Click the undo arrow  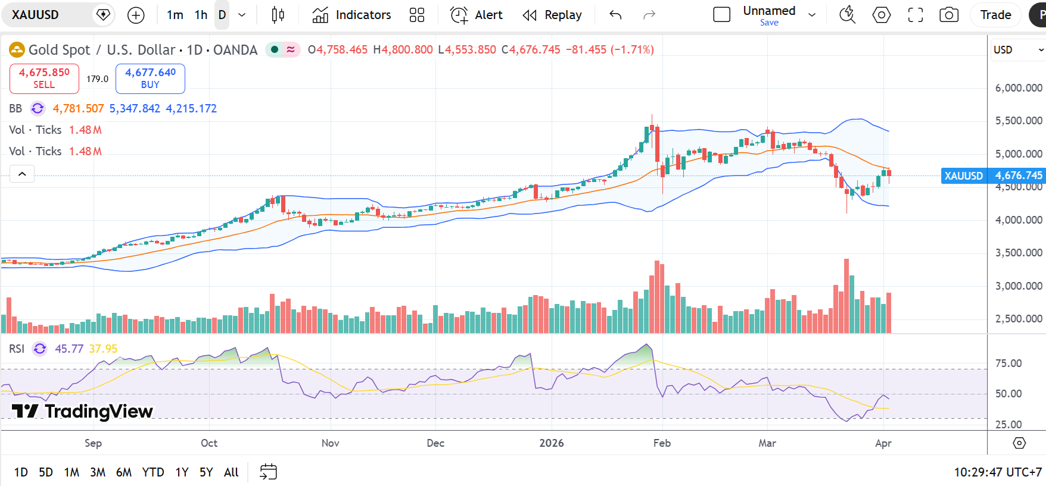pyautogui.click(x=615, y=15)
